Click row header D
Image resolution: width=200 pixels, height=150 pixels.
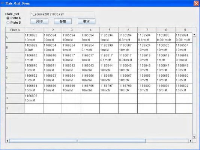[15, 68]
